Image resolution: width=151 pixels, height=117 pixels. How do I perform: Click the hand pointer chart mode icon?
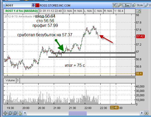click(139, 11)
